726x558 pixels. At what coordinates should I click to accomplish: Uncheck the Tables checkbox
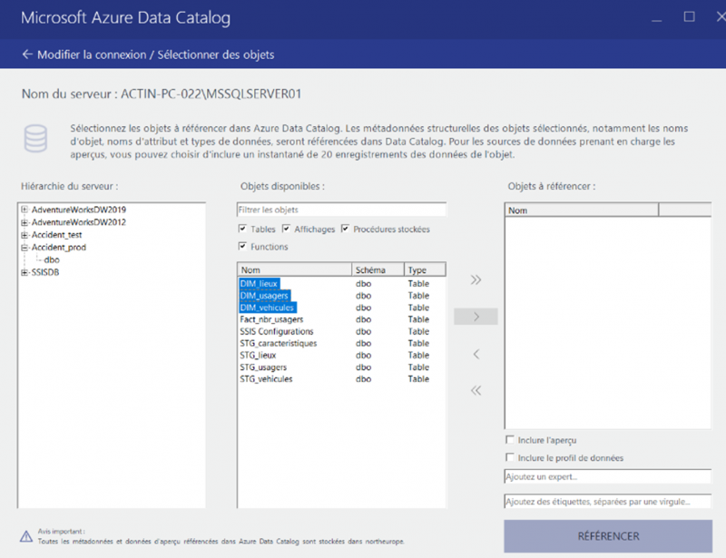[243, 229]
